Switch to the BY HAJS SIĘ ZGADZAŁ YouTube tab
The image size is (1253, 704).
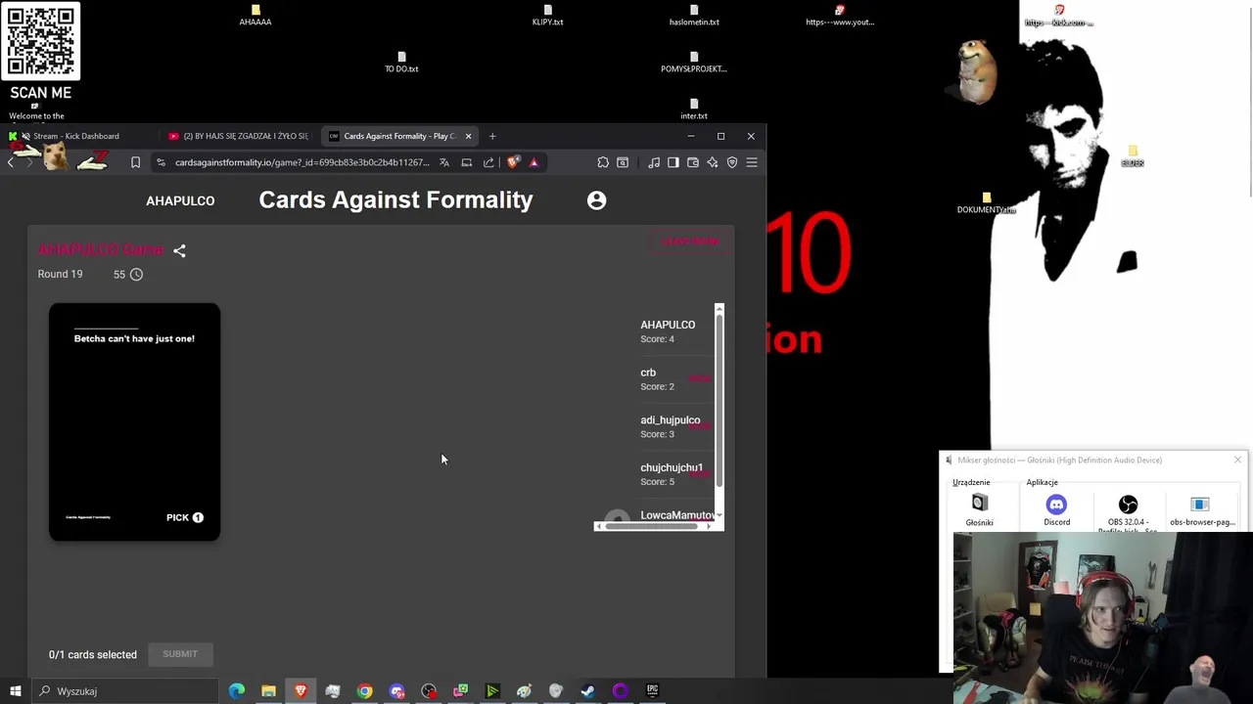click(x=238, y=136)
